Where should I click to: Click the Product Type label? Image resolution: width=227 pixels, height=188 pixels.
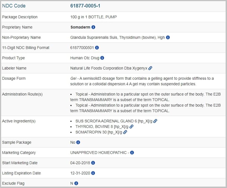[x=14, y=58]
